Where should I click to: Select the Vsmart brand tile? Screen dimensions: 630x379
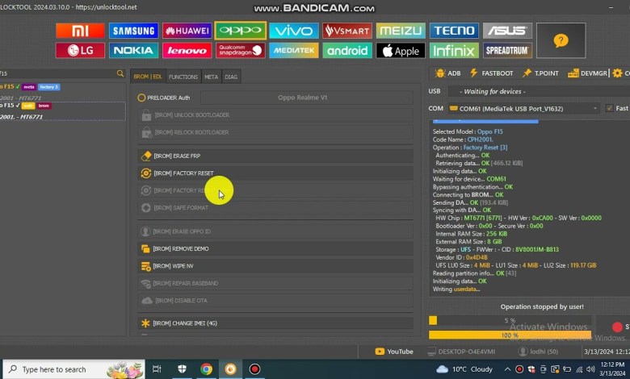347,31
